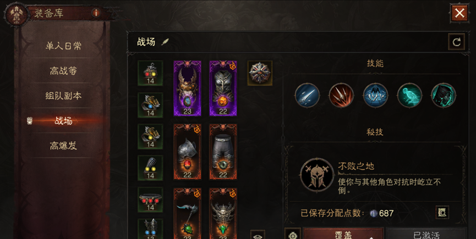Click the 已激活 activated button
Image resolution: width=476 pixels, height=239 pixels.
click(426, 234)
